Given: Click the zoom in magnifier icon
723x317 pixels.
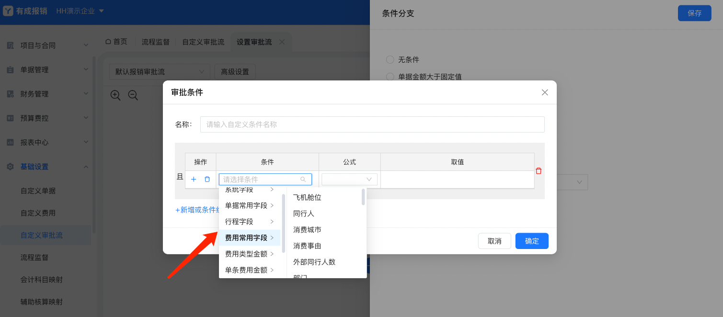Looking at the screenshot, I should click(115, 95).
